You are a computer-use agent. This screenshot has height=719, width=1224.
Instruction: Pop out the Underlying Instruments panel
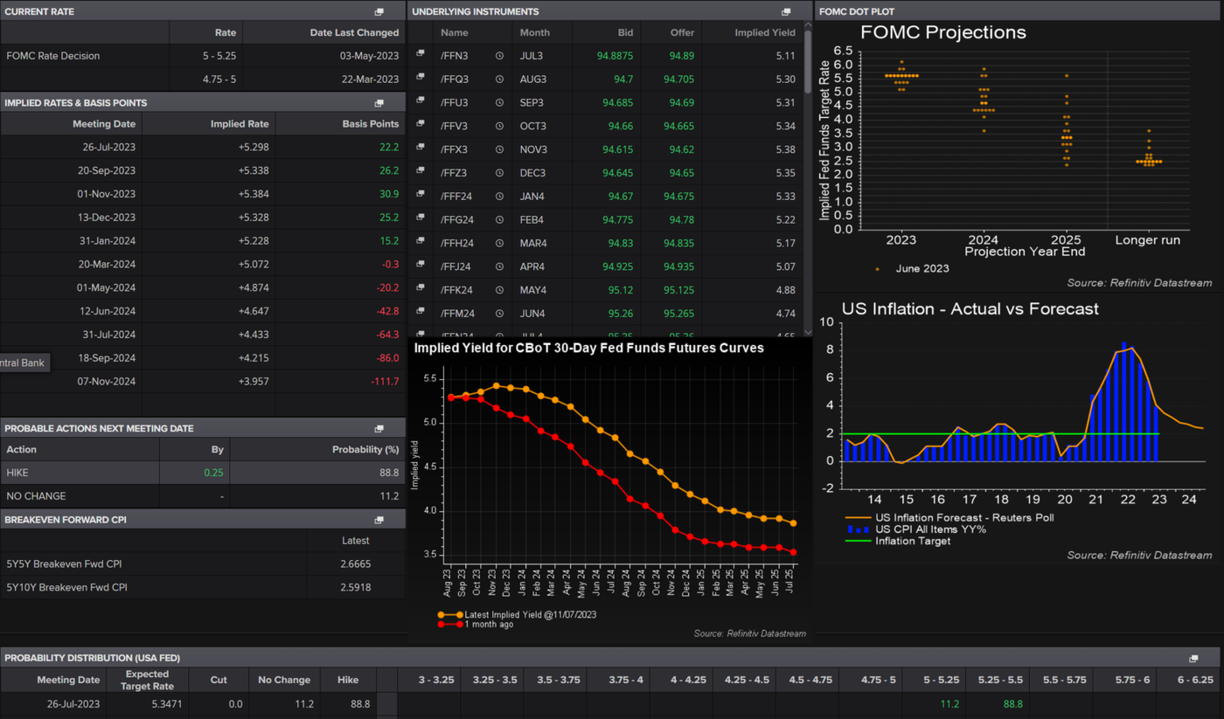[x=786, y=12]
